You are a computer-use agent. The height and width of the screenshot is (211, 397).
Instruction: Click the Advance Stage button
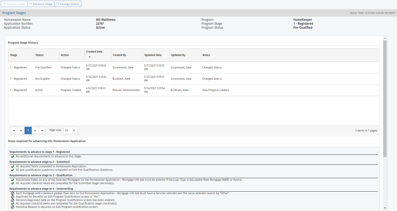coord(41,4)
